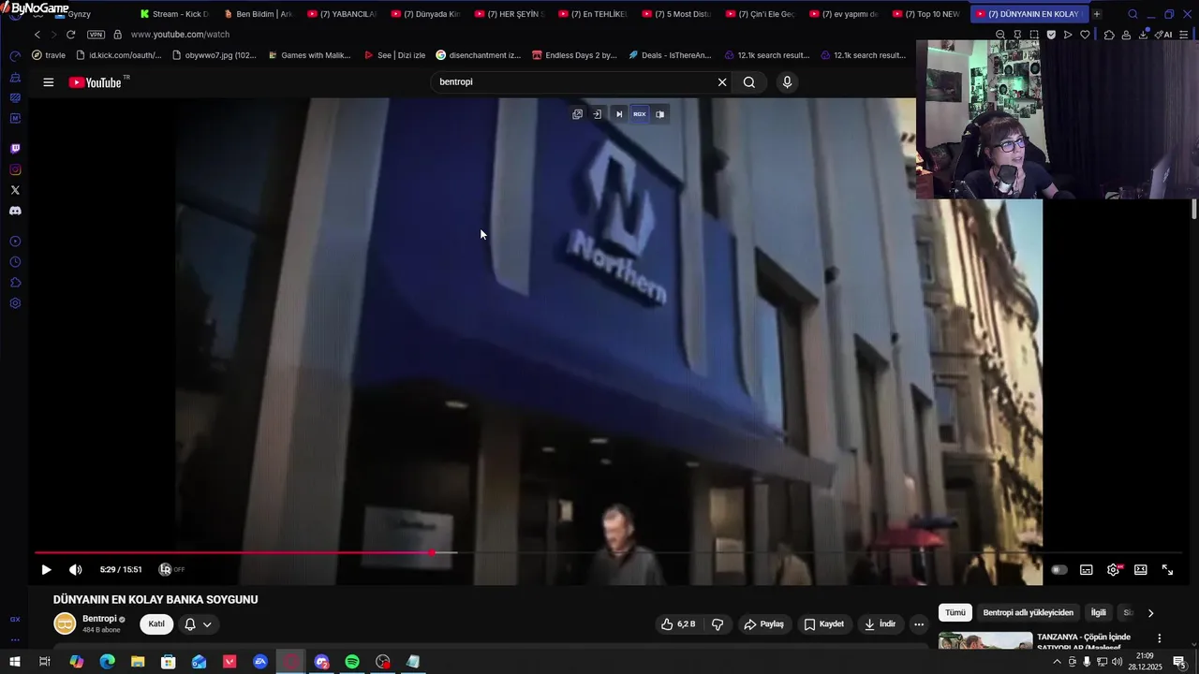Expand the notification bell dropdown

(x=199, y=624)
